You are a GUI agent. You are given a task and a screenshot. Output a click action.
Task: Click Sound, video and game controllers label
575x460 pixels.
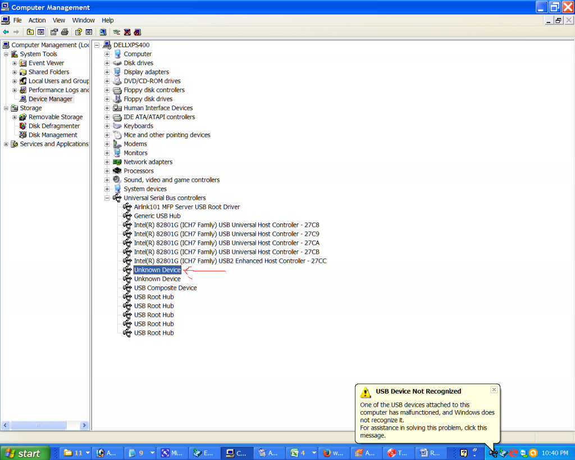coord(172,180)
